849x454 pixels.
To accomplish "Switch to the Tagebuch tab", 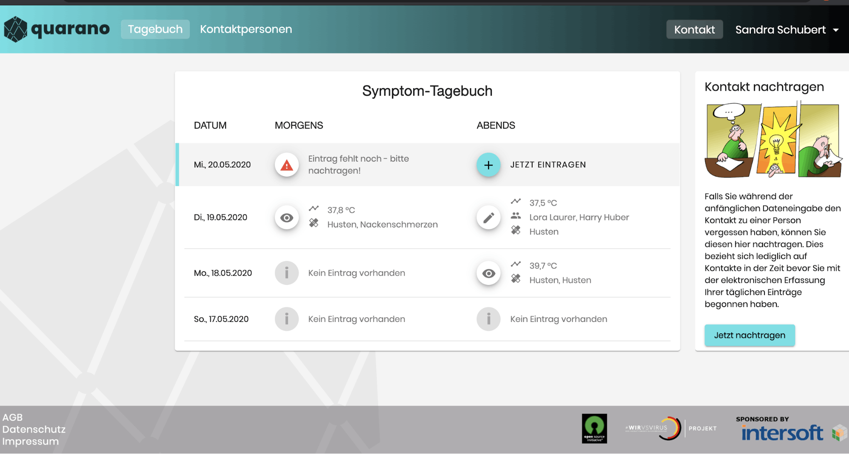I will (155, 29).
